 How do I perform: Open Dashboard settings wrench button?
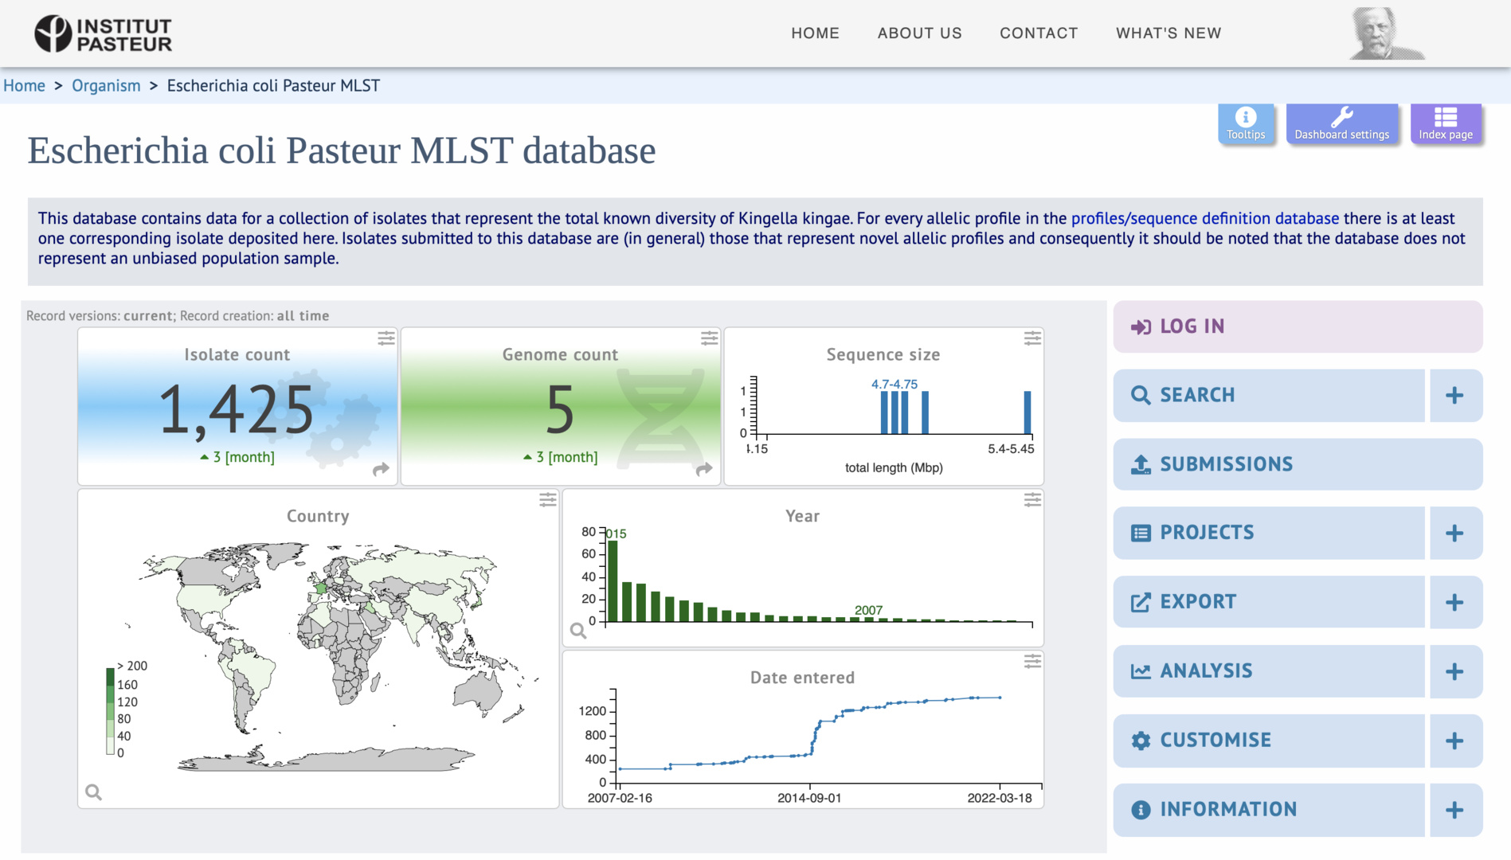point(1341,123)
